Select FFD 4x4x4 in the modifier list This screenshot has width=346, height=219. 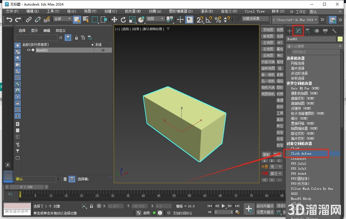point(298,174)
